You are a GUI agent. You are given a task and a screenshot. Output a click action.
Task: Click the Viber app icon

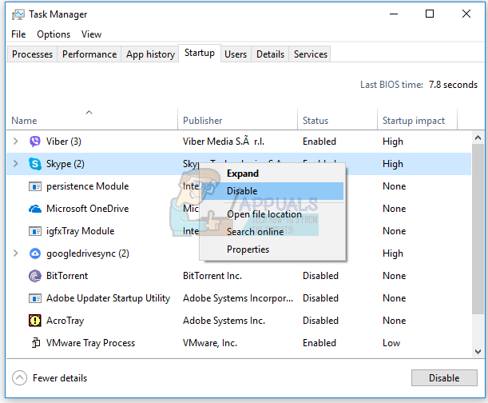pyautogui.click(x=35, y=142)
